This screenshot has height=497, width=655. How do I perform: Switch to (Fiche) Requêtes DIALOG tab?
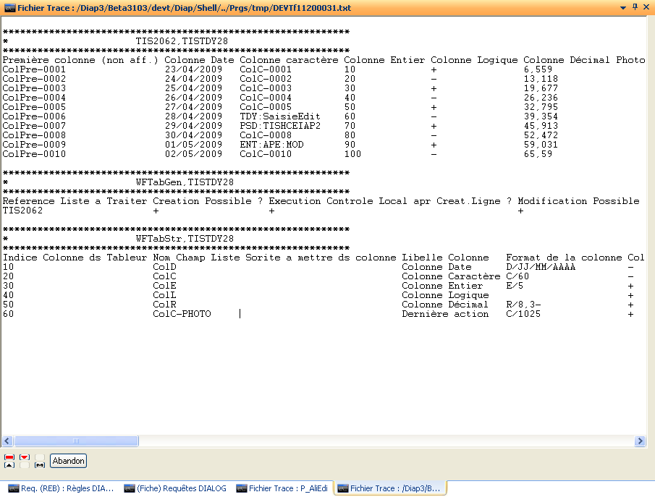point(176,488)
